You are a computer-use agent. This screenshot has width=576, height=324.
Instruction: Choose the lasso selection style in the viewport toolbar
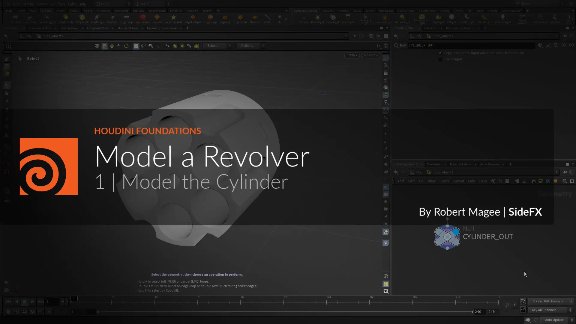coord(143,46)
